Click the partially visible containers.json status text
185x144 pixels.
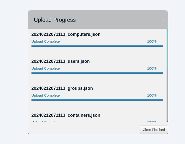[45, 121]
